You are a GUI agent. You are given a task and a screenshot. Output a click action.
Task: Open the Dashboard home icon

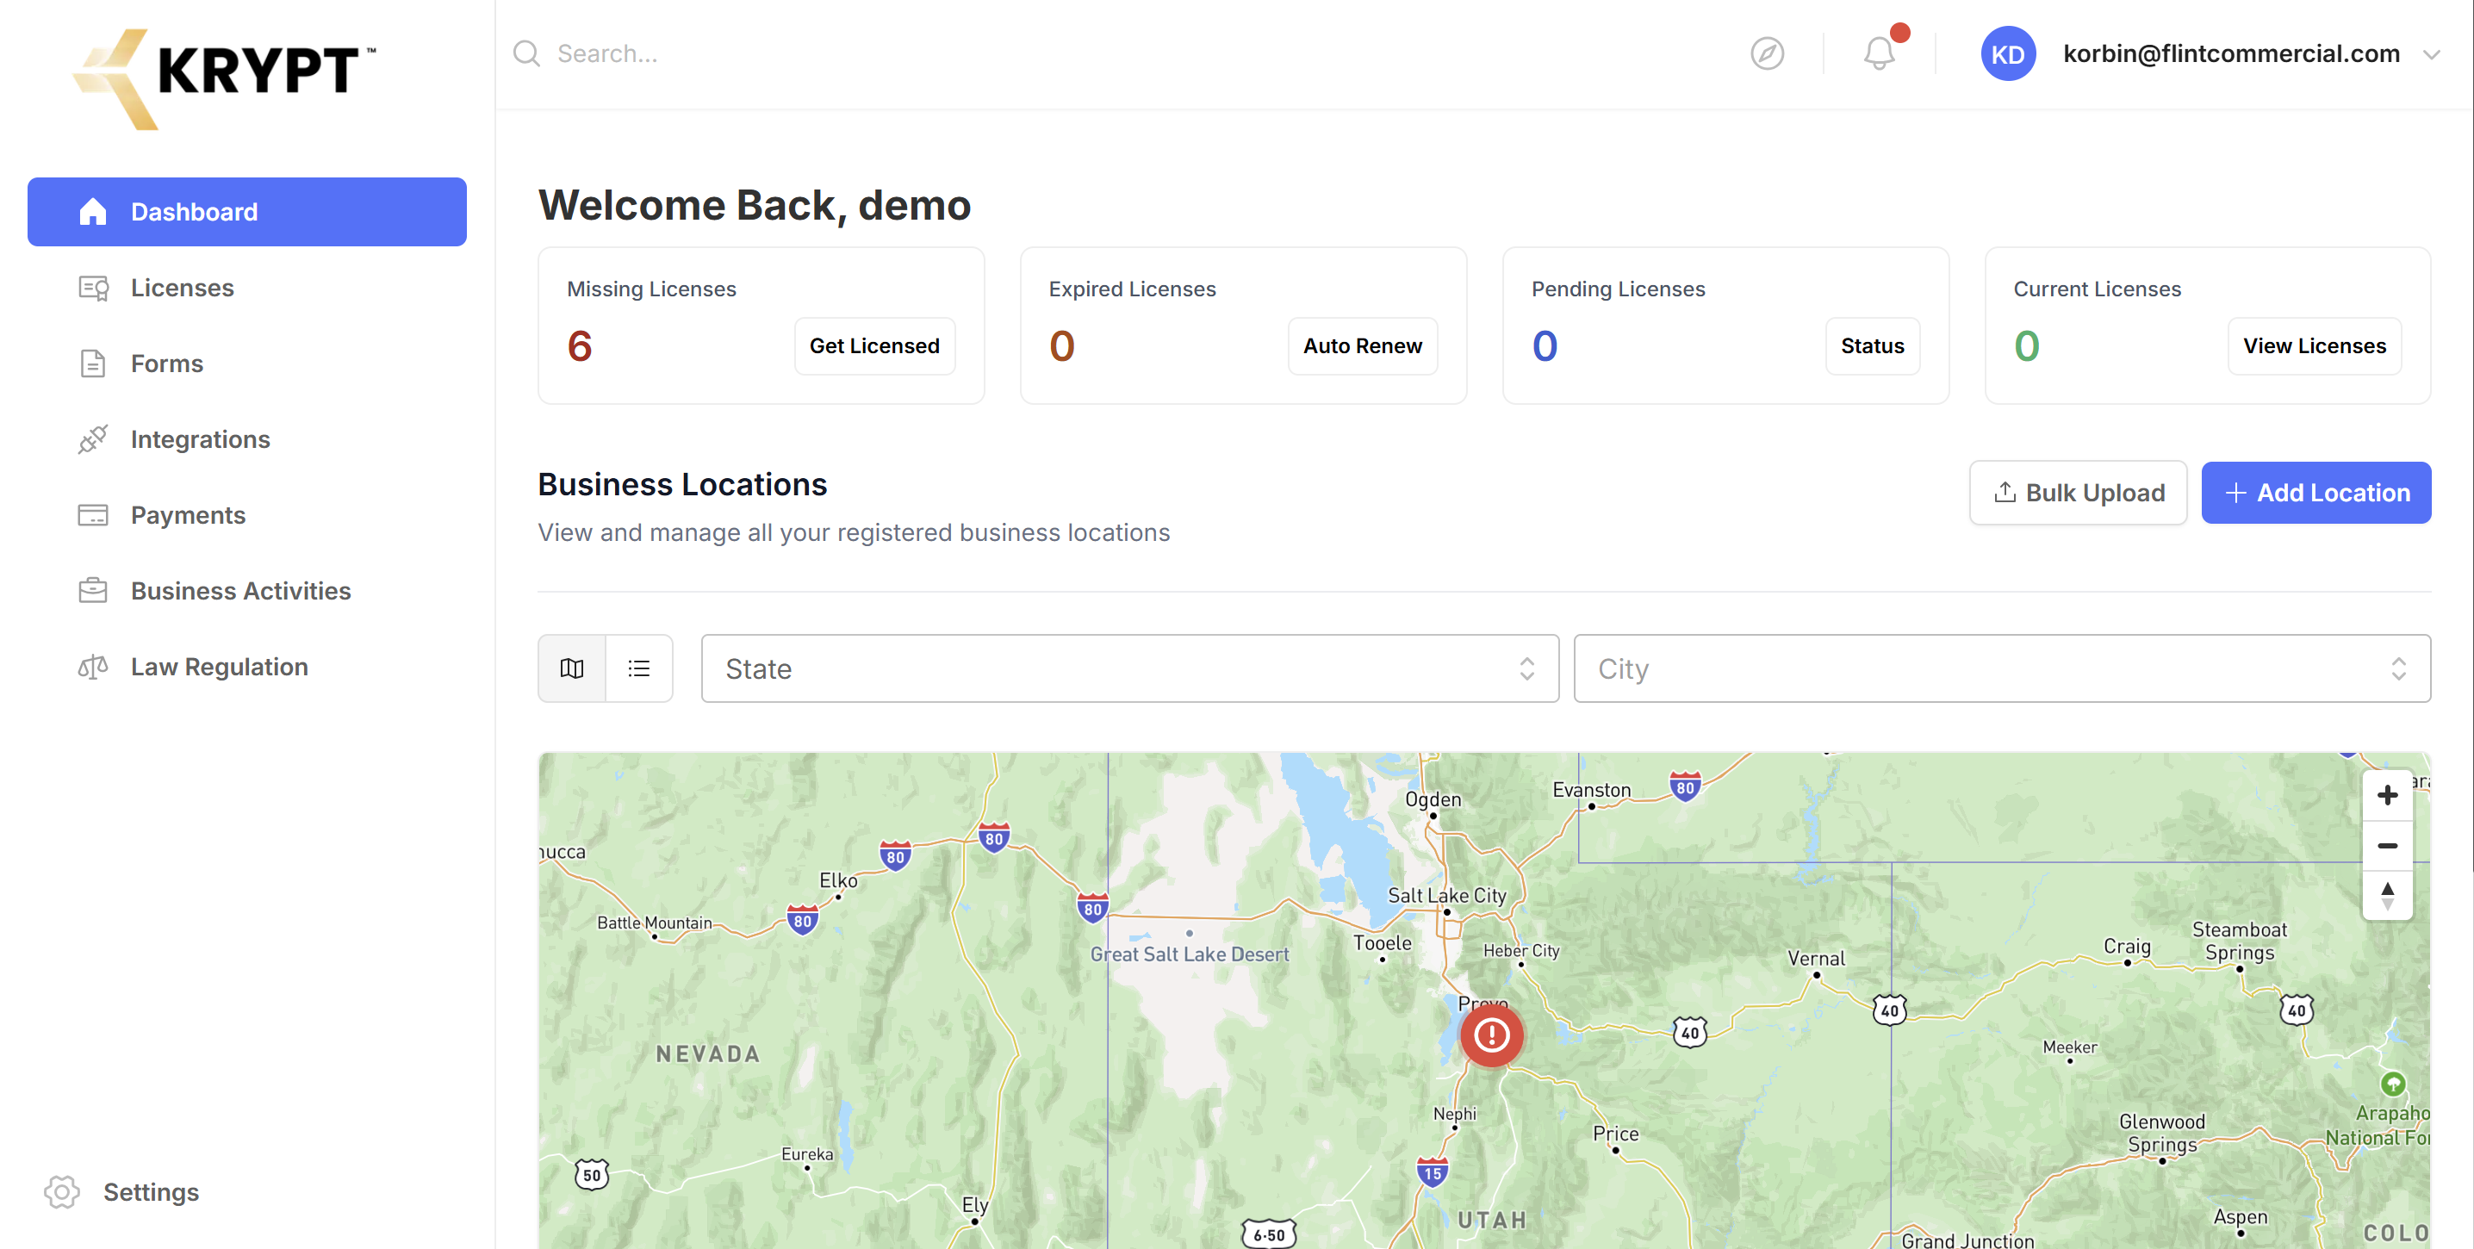[x=93, y=211]
